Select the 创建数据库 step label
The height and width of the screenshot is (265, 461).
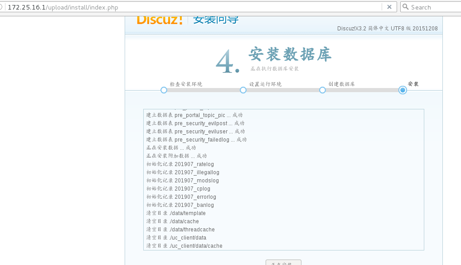point(342,84)
